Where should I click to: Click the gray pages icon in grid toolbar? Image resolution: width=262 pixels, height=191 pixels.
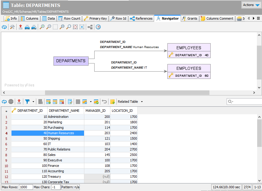pyautogui.click(x=40, y=102)
